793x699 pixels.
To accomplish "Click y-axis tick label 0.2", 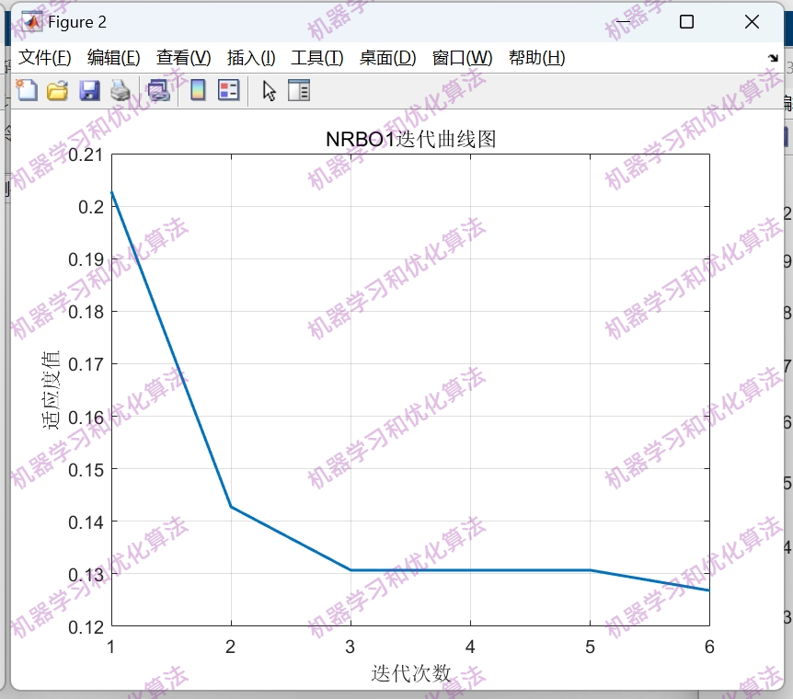I will (91, 207).
